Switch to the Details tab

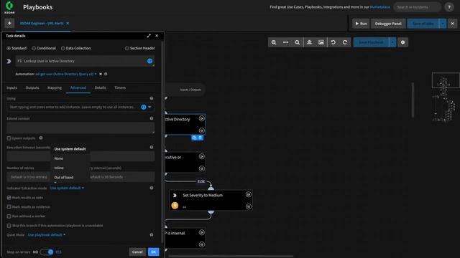[x=100, y=87]
